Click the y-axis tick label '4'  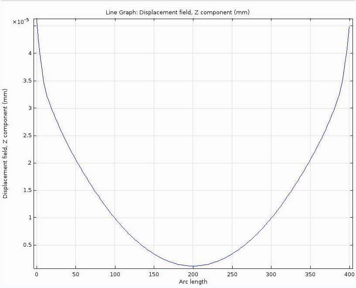30,53
